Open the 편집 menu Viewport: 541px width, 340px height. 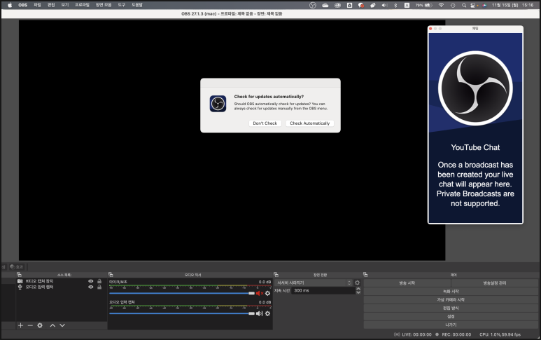(51, 5)
